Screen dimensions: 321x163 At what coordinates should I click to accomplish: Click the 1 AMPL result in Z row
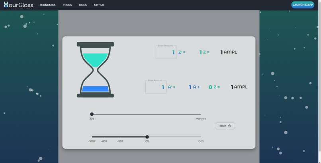pyautogui.click(x=229, y=52)
